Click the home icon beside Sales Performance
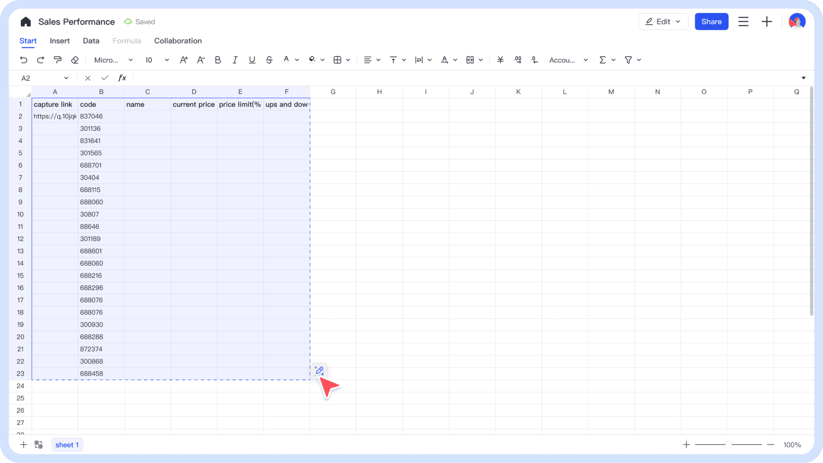The image size is (823, 463). click(x=26, y=22)
